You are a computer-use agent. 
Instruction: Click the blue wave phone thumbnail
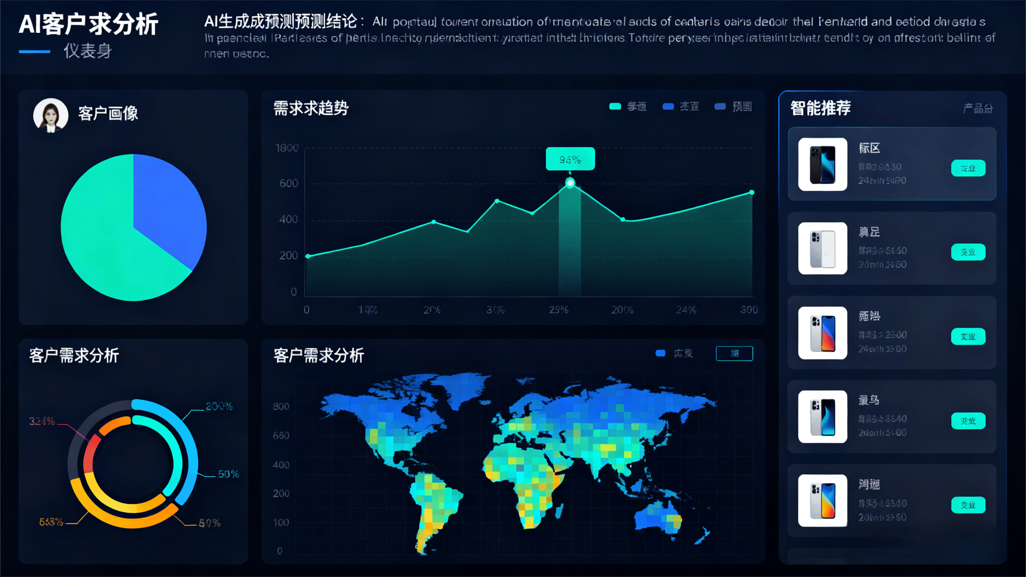(x=822, y=416)
